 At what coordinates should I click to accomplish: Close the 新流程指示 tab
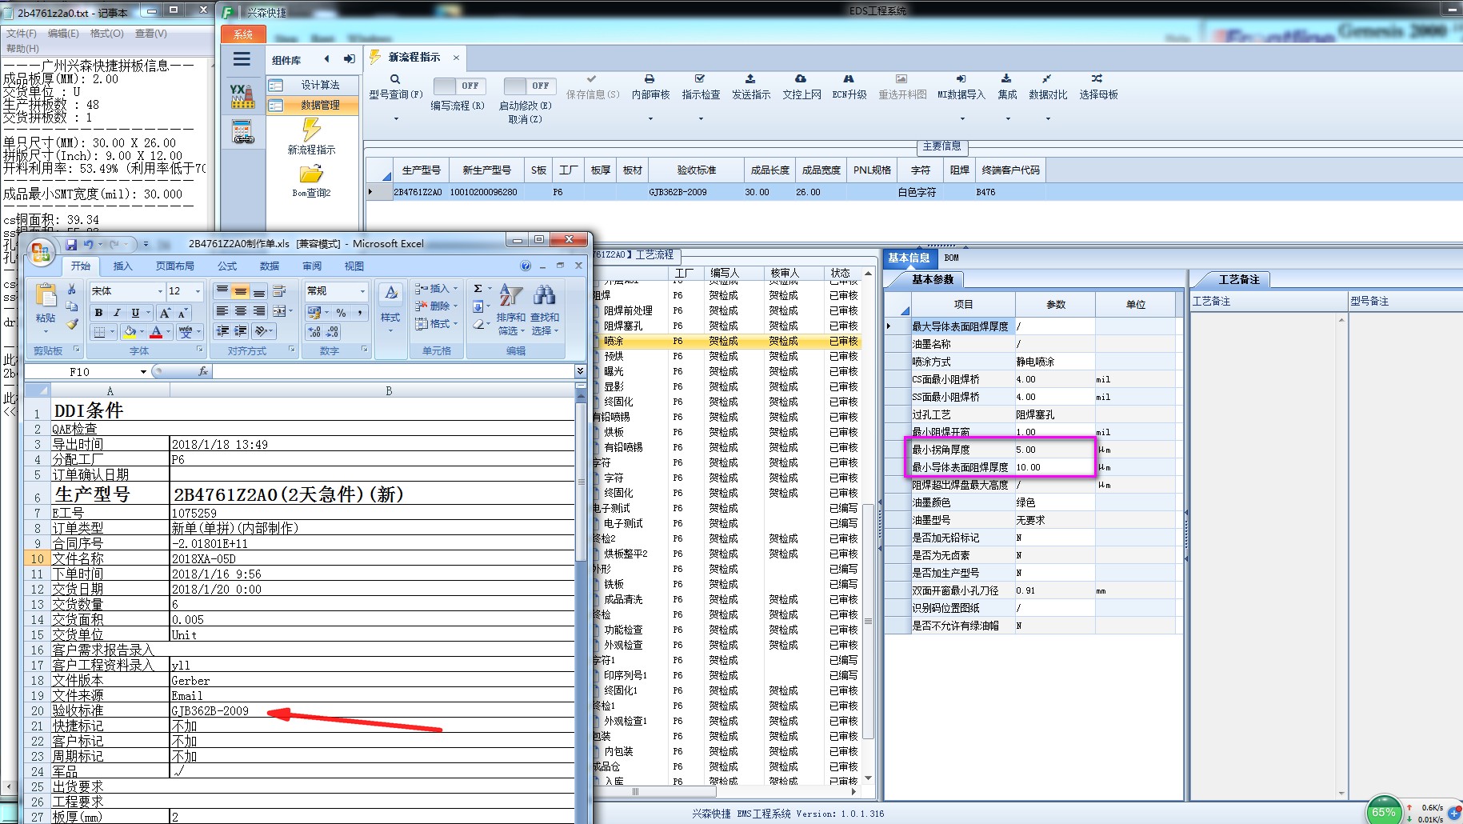456,58
